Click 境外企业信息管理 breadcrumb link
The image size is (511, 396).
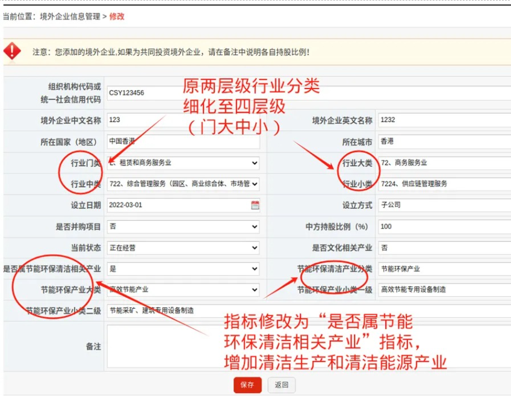[x=70, y=17]
